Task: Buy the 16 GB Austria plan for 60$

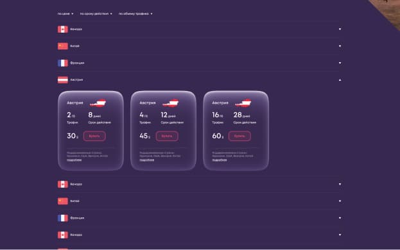Action: (x=239, y=136)
